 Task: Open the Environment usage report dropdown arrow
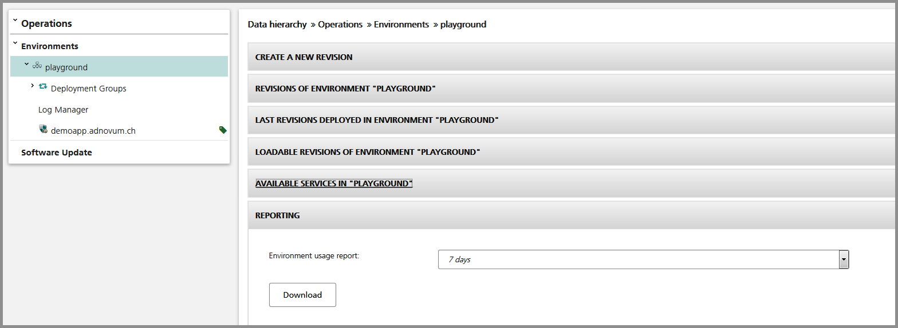[x=844, y=259]
